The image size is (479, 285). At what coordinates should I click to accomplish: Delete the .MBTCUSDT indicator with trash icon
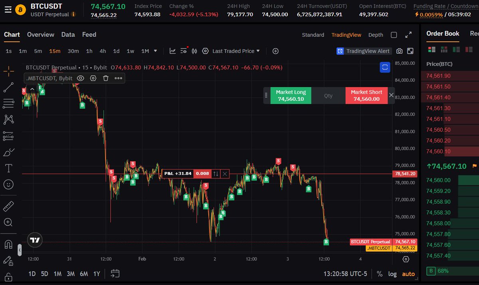click(106, 78)
